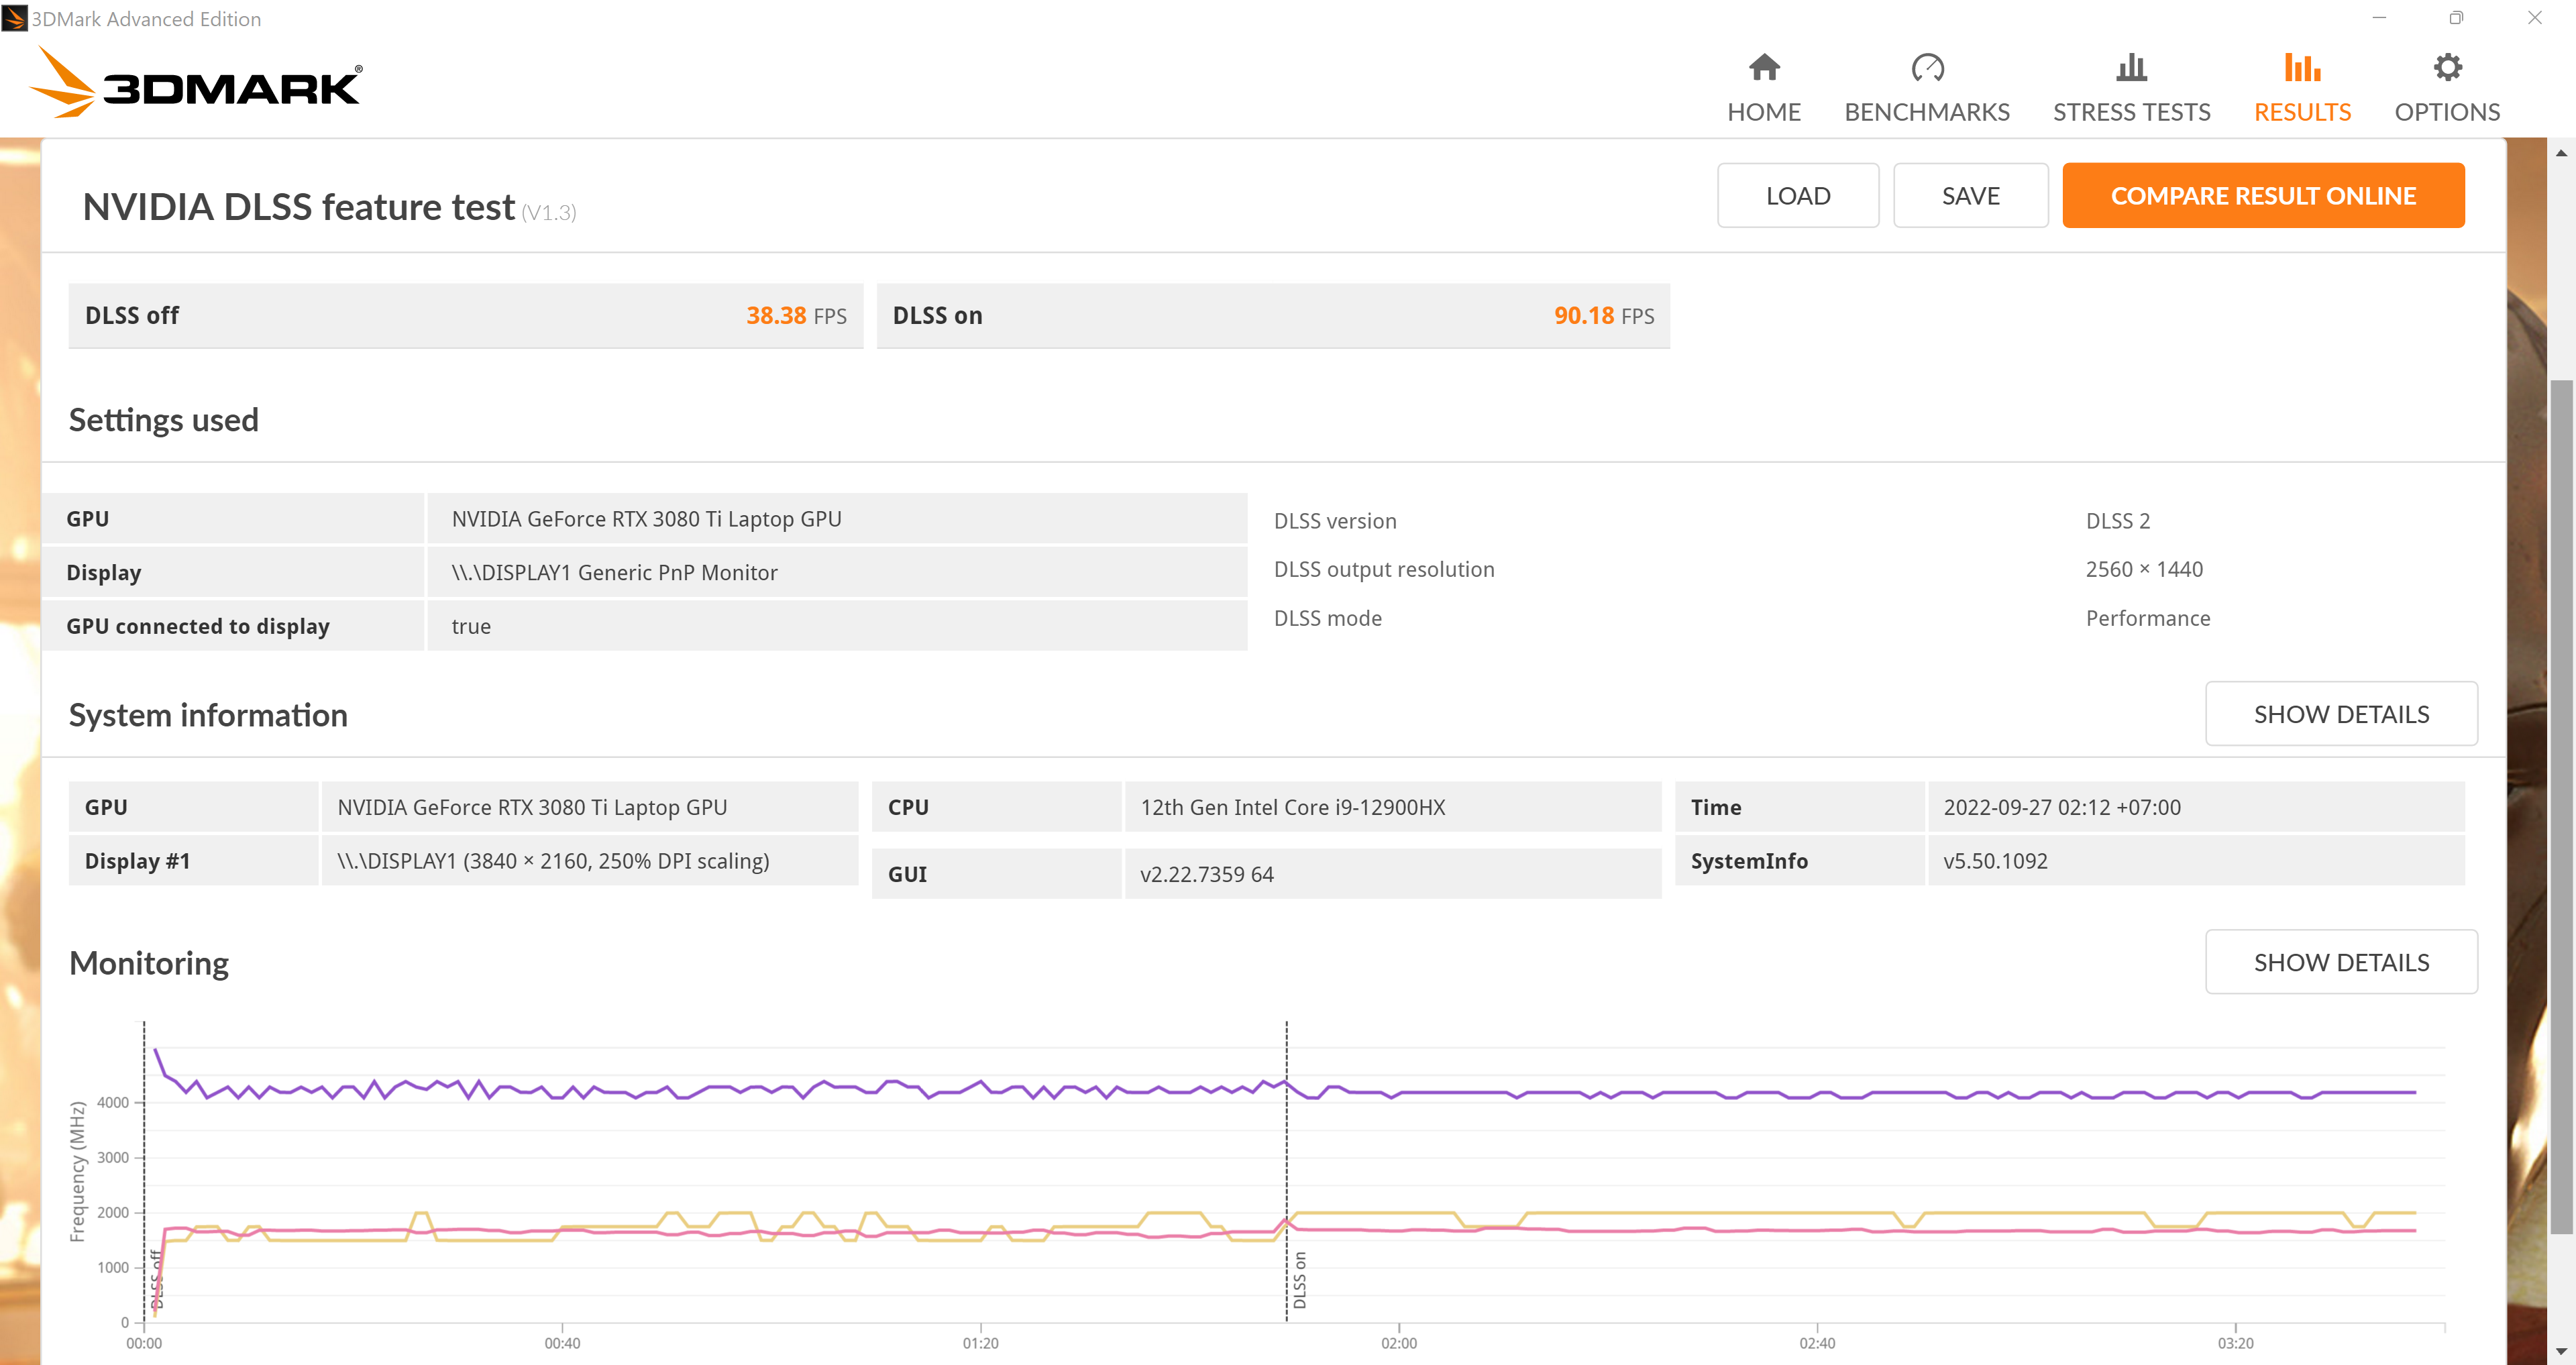Click the Results orange bars icon

(2302, 67)
